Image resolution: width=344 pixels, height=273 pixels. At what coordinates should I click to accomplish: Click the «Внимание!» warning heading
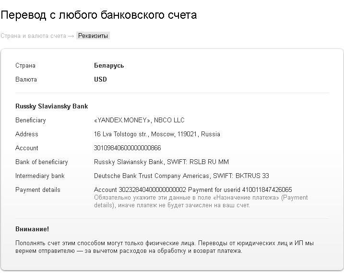[x=32, y=229]
